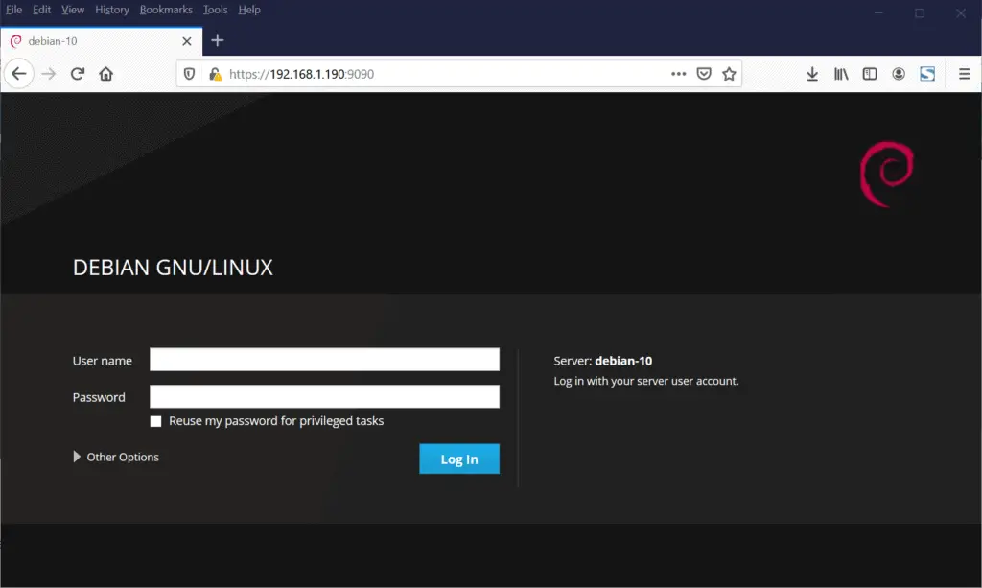Bookmark this page with the star
The image size is (982, 588).
click(x=729, y=73)
